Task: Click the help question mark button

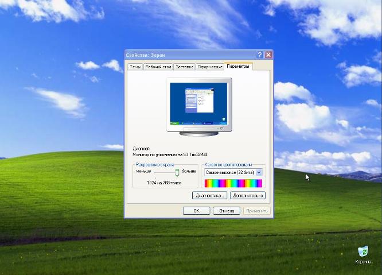Action: (x=260, y=55)
